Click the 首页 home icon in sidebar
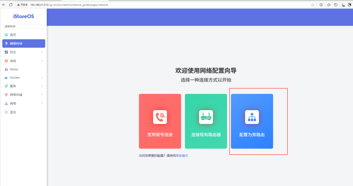353x186 pixels. pos(6,35)
